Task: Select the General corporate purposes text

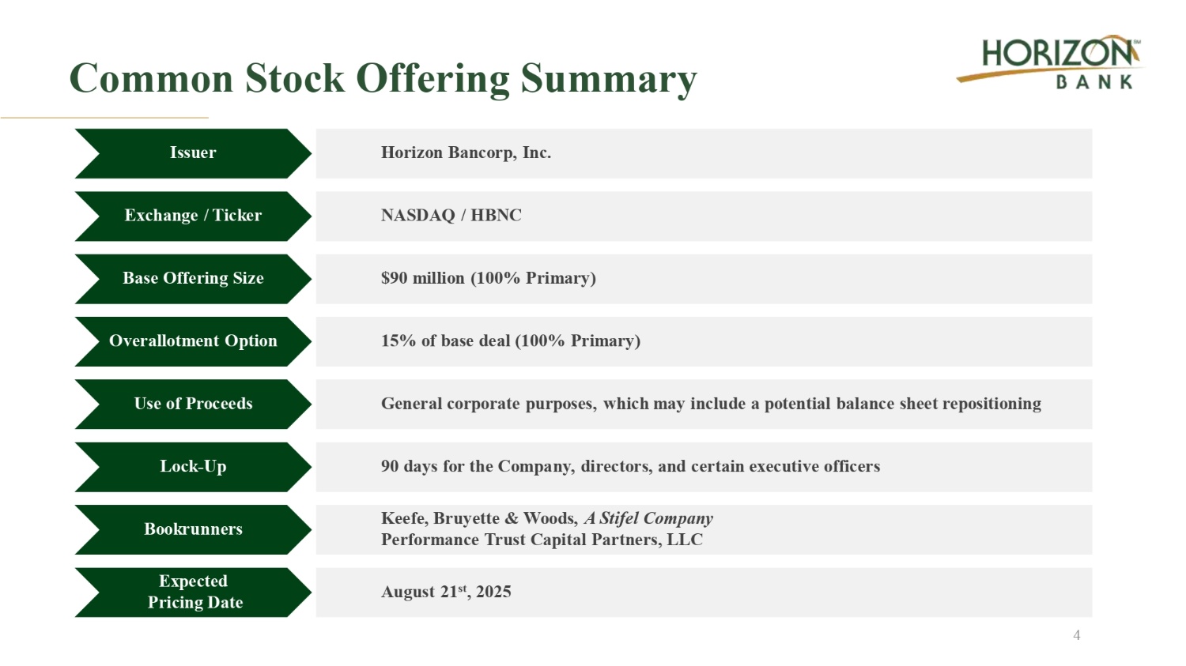Action: click(710, 404)
